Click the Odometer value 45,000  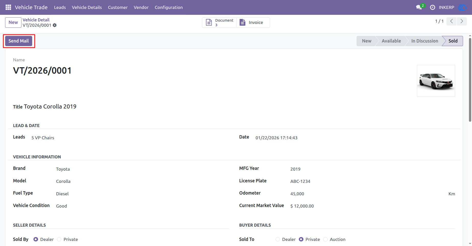pos(297,194)
